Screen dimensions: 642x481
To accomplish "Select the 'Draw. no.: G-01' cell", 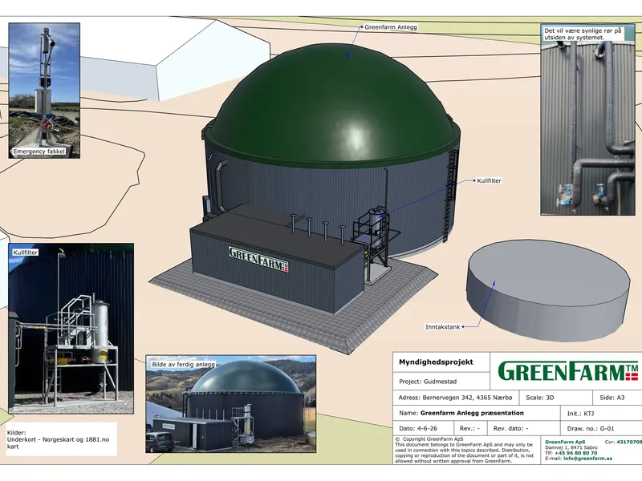I will click(601, 428).
